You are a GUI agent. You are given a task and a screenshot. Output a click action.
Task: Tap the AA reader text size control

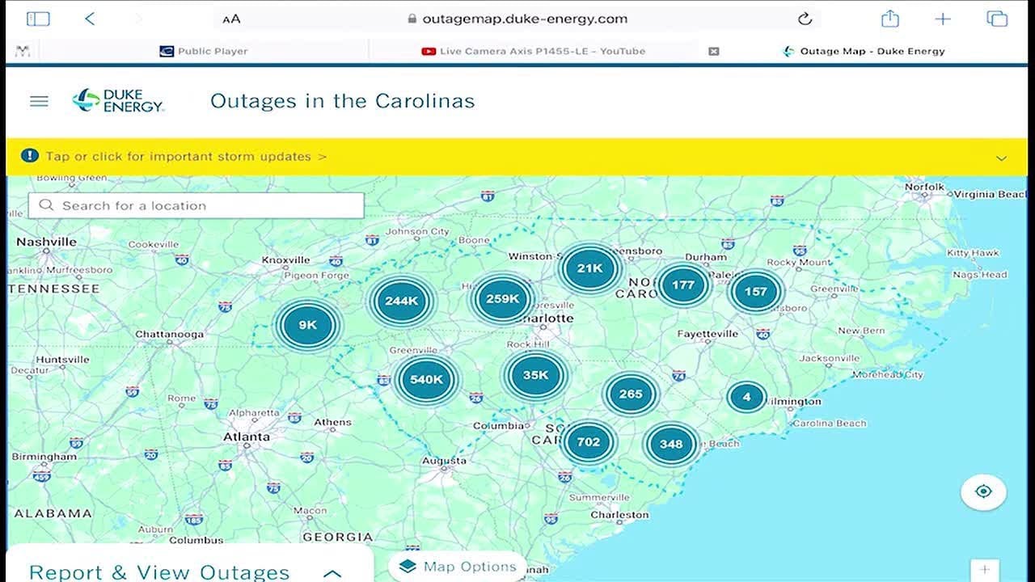point(231,19)
